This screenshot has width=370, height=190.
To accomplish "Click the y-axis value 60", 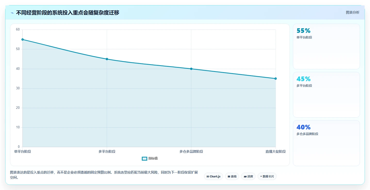I will pyautogui.click(x=18, y=30).
